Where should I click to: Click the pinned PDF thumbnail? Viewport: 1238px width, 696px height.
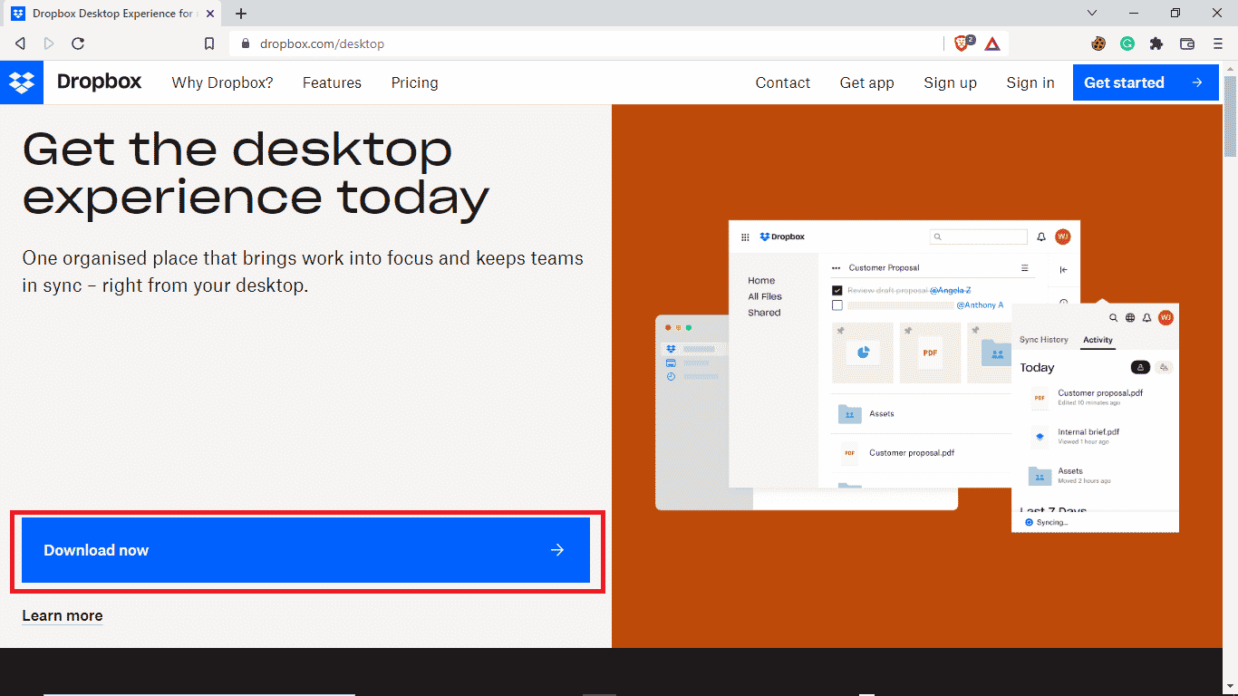(x=930, y=353)
